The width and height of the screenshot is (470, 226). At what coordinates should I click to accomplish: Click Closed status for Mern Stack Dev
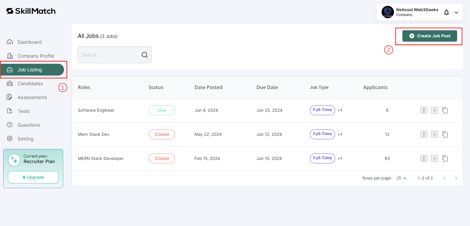click(162, 134)
